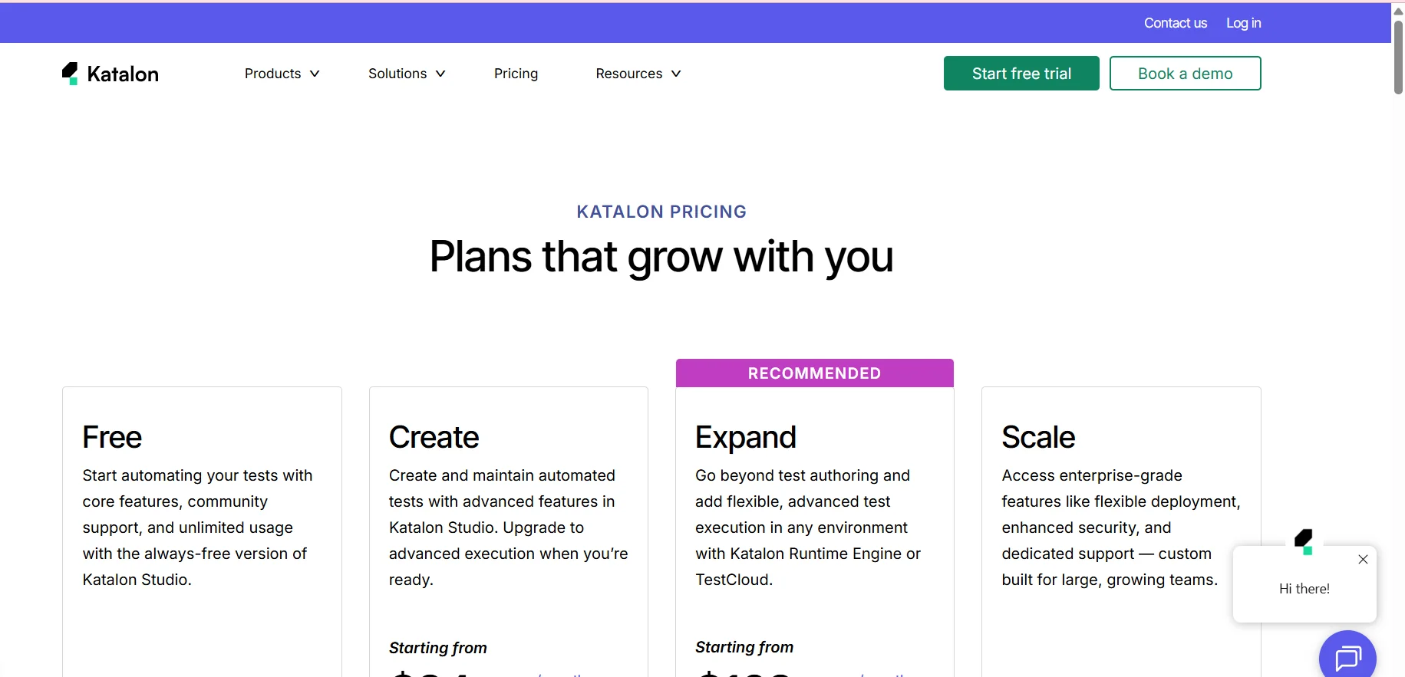This screenshot has height=677, width=1405.
Task: Select the Expand plan heading
Action: coord(745,437)
